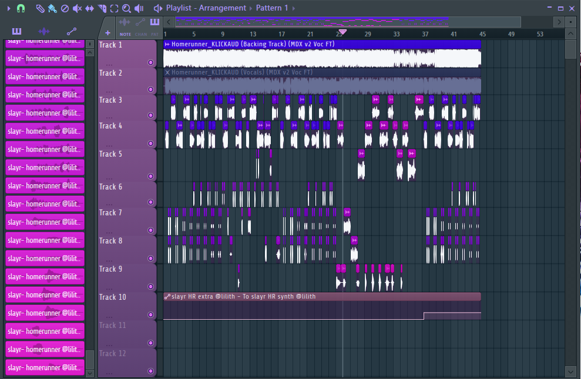The image size is (581, 379).
Task: Click bar 9 on the timeline ruler
Action: pyautogui.click(x=223, y=34)
